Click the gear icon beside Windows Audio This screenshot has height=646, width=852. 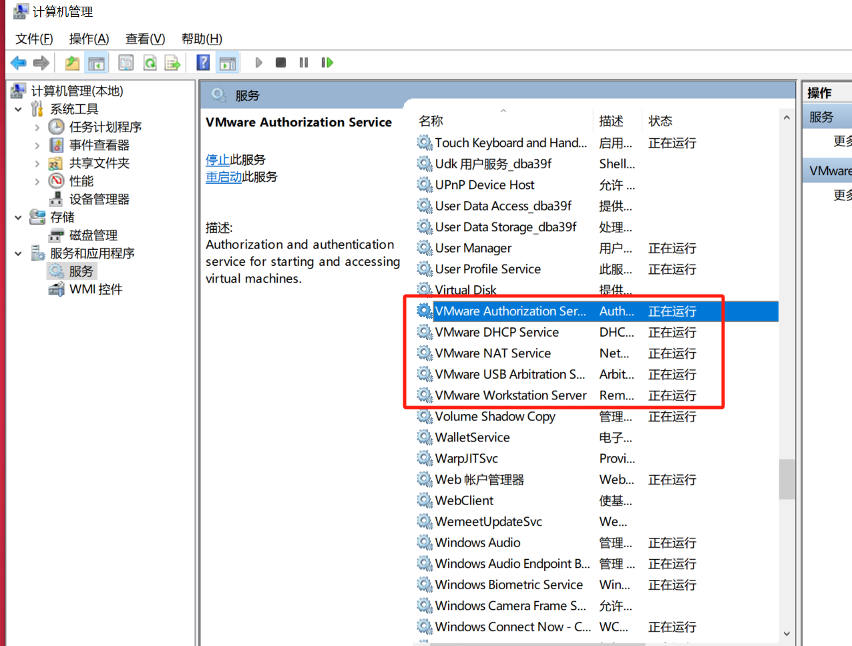coord(425,542)
